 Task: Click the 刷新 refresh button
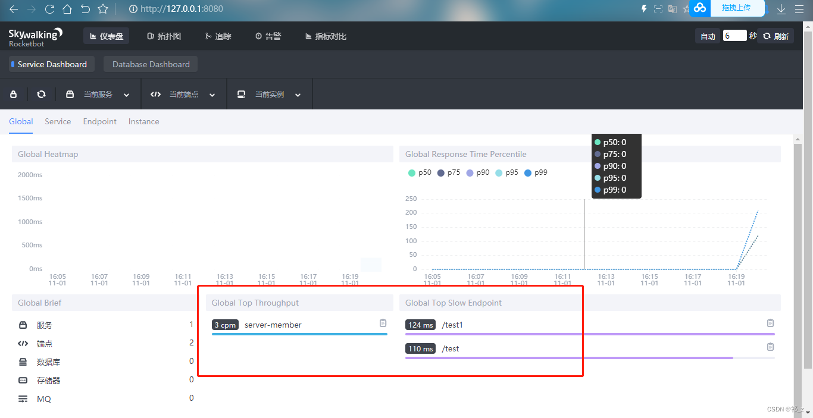(x=776, y=36)
